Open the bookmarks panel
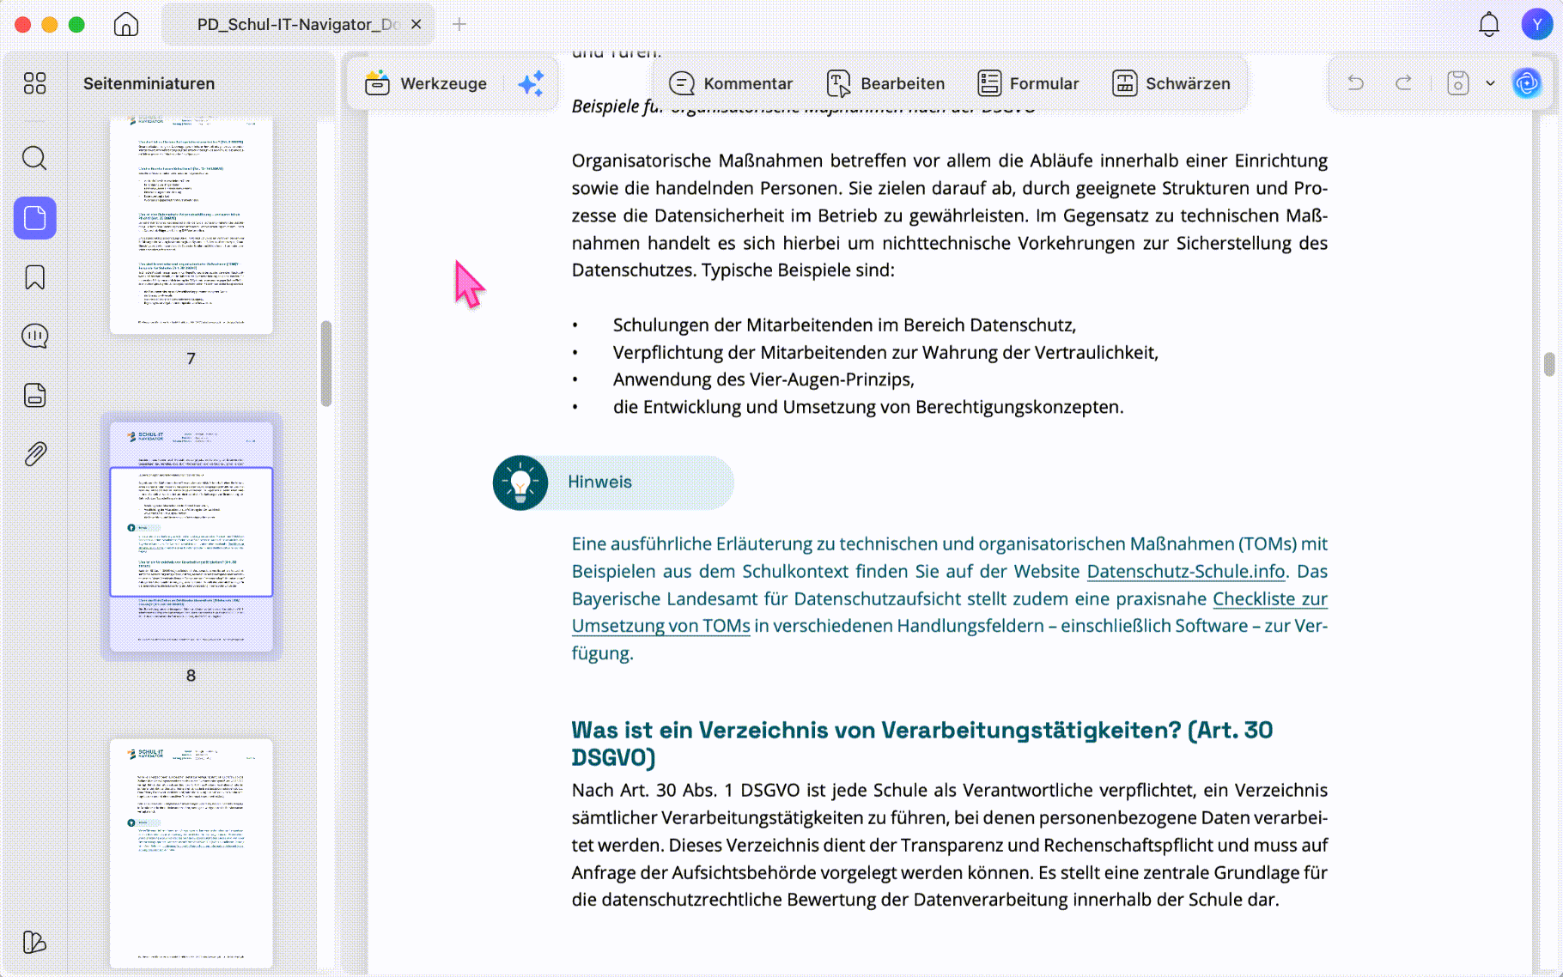This screenshot has height=977, width=1563. point(35,277)
